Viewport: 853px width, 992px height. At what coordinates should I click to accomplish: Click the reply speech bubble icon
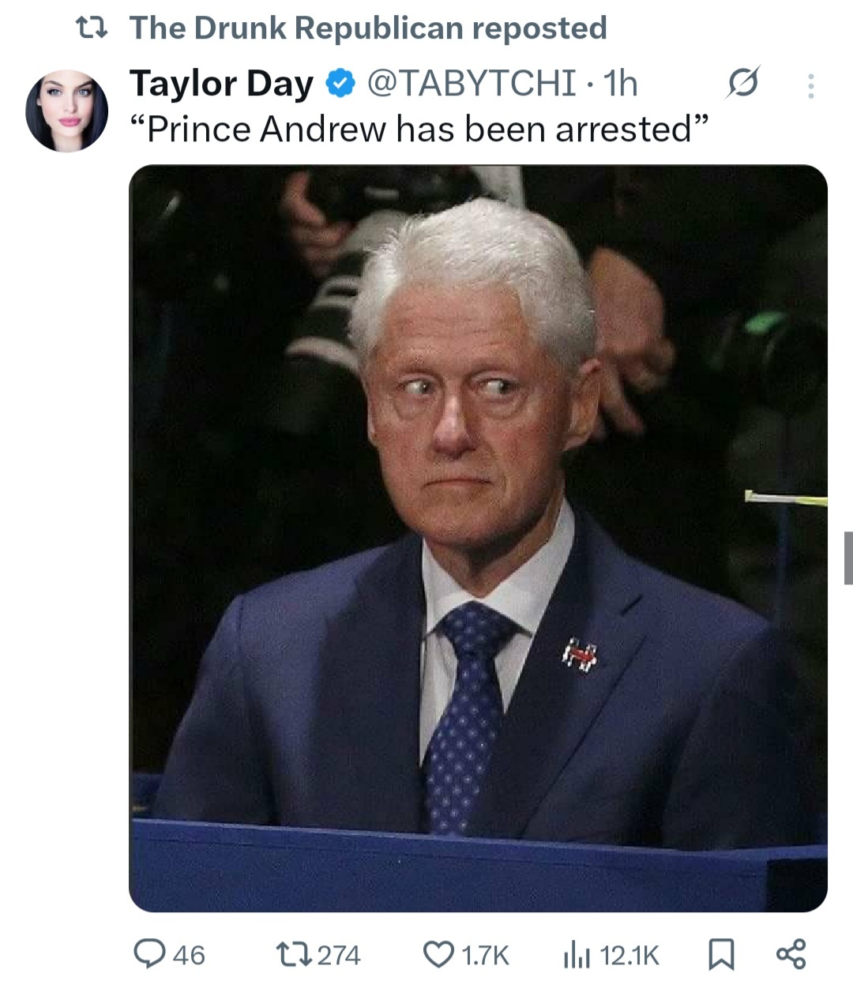(x=148, y=954)
